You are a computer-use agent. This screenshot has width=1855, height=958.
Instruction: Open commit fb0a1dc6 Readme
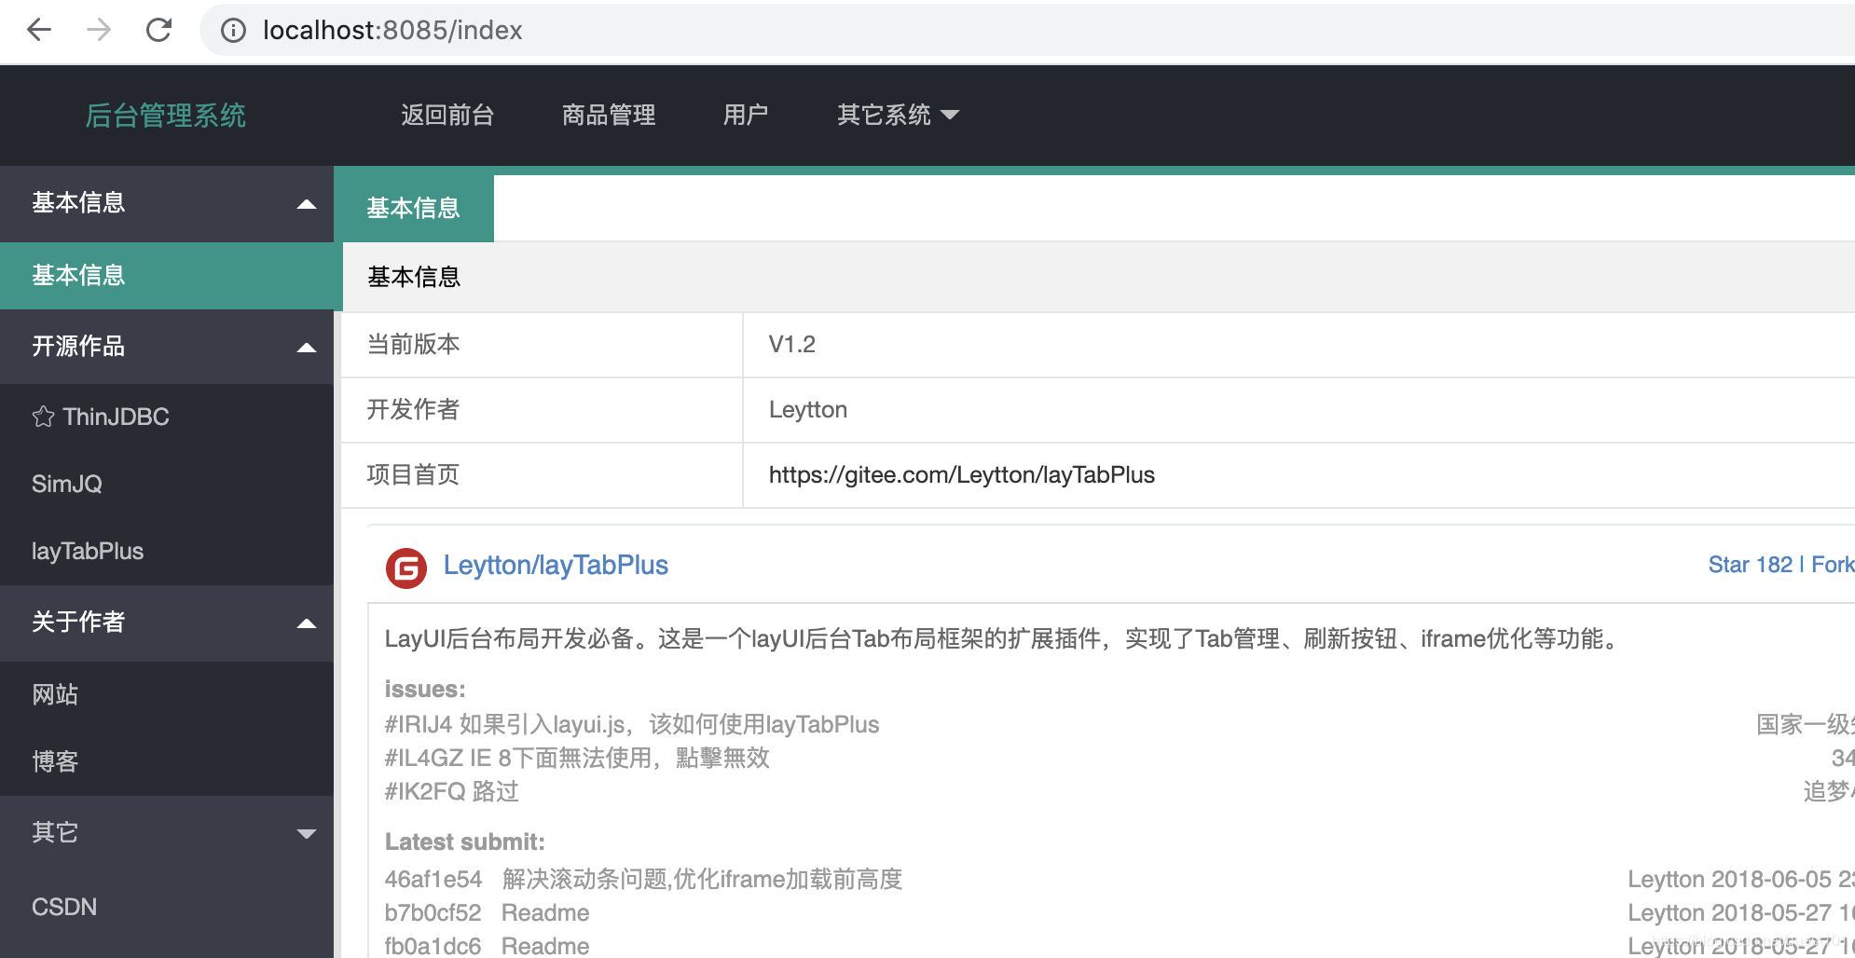point(487,946)
